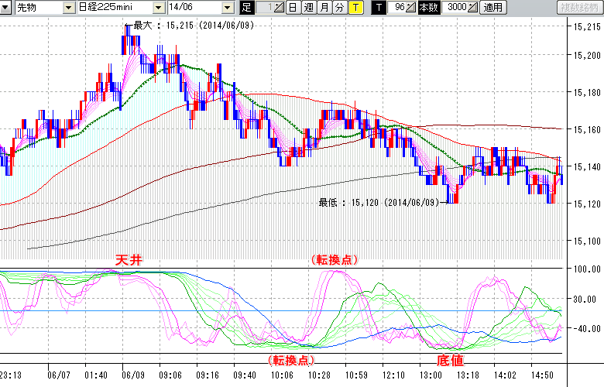
Task: Open the 先物 product type dropdown
Action: pos(67,8)
